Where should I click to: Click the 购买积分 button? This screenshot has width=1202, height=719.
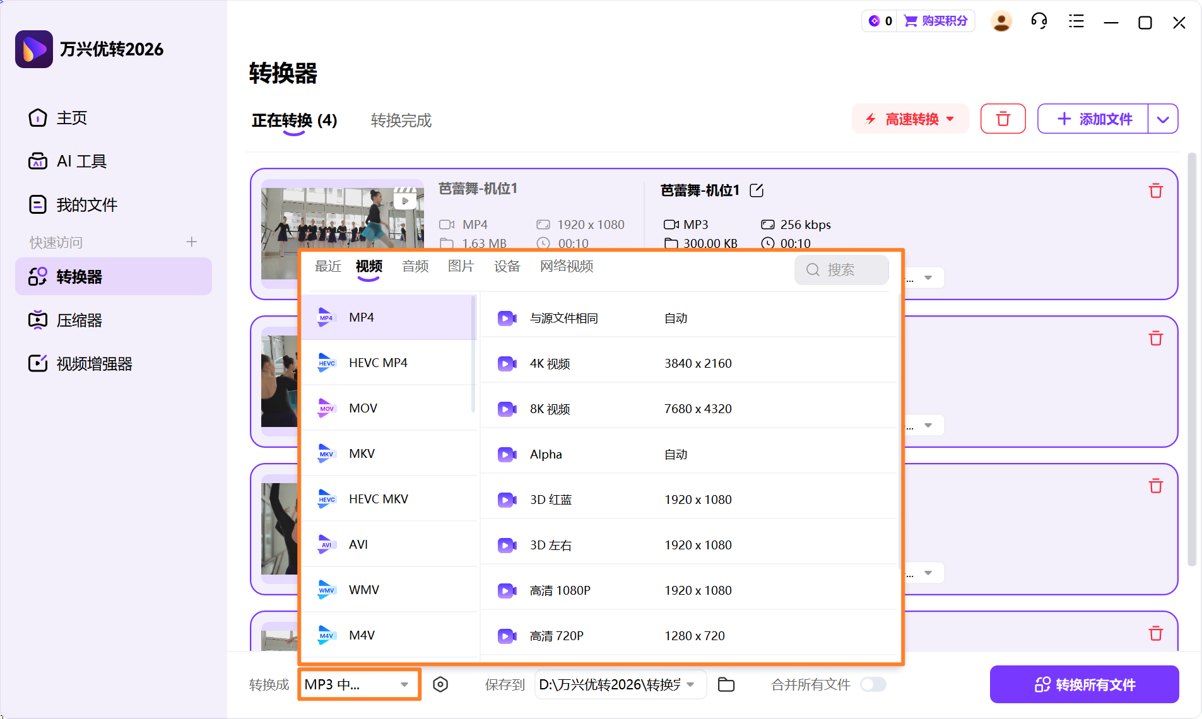(936, 21)
